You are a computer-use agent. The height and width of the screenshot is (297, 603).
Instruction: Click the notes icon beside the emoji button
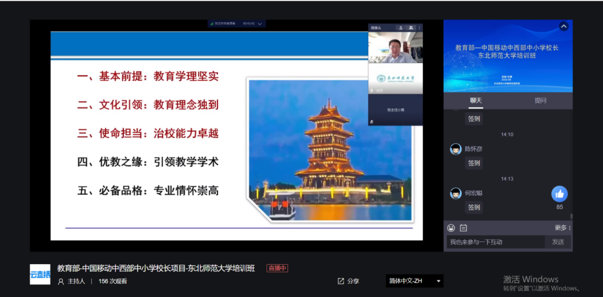(463, 228)
